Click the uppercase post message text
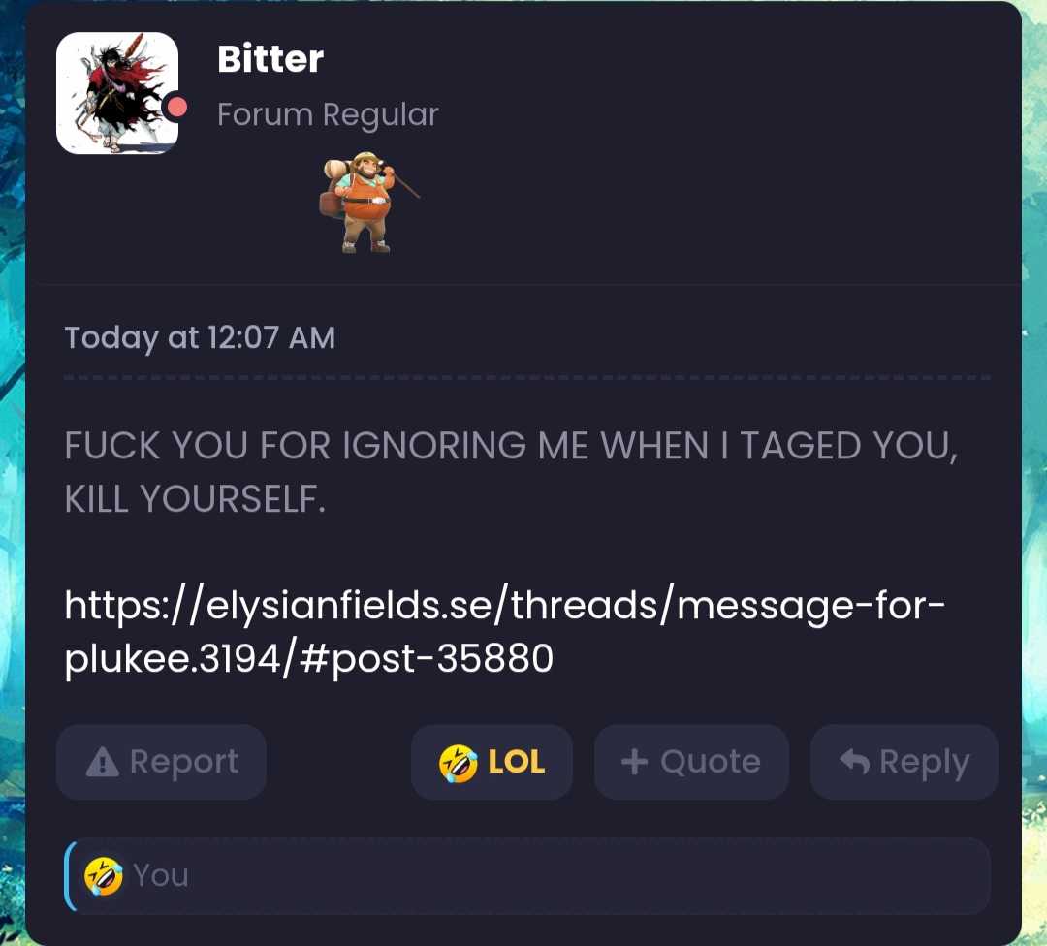The width and height of the screenshot is (1047, 946). 511,472
